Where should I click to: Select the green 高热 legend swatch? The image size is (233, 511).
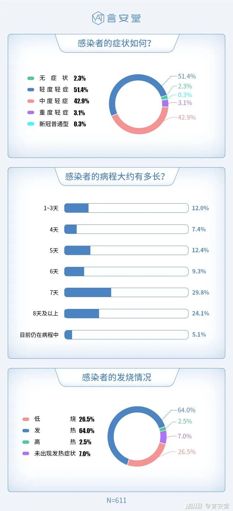point(26,442)
